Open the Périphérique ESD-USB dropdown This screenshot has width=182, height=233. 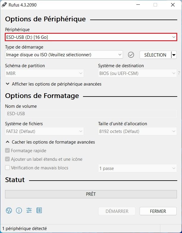tap(91, 37)
